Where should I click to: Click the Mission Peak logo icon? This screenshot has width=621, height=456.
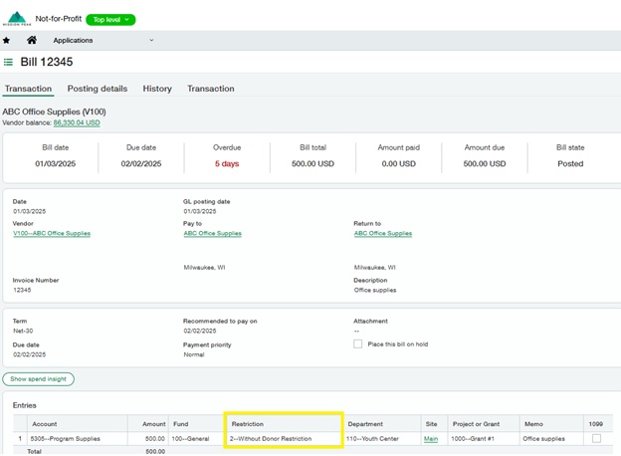point(17,18)
